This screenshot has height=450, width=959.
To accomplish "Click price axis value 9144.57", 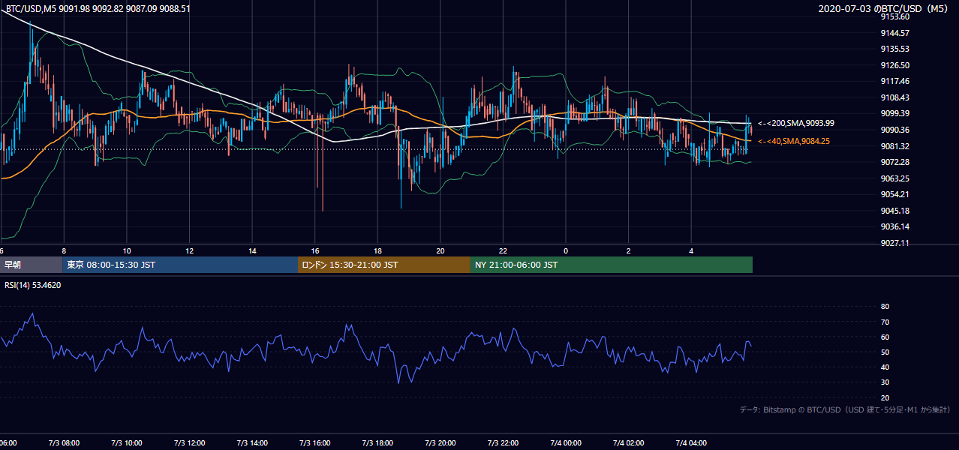I will click(x=894, y=33).
